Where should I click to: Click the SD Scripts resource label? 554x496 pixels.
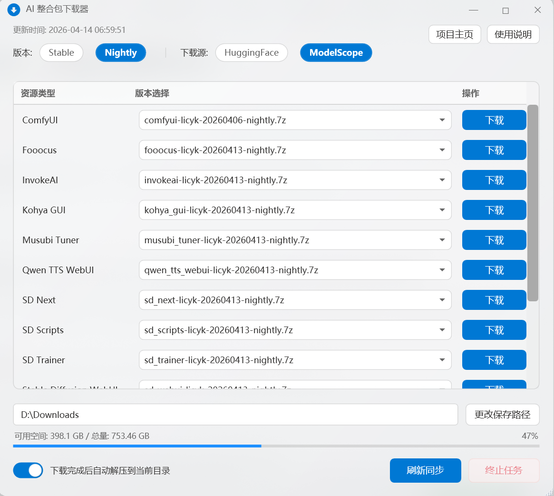(43, 330)
